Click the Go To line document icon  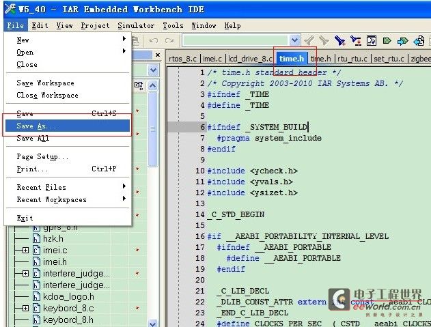click(372, 41)
